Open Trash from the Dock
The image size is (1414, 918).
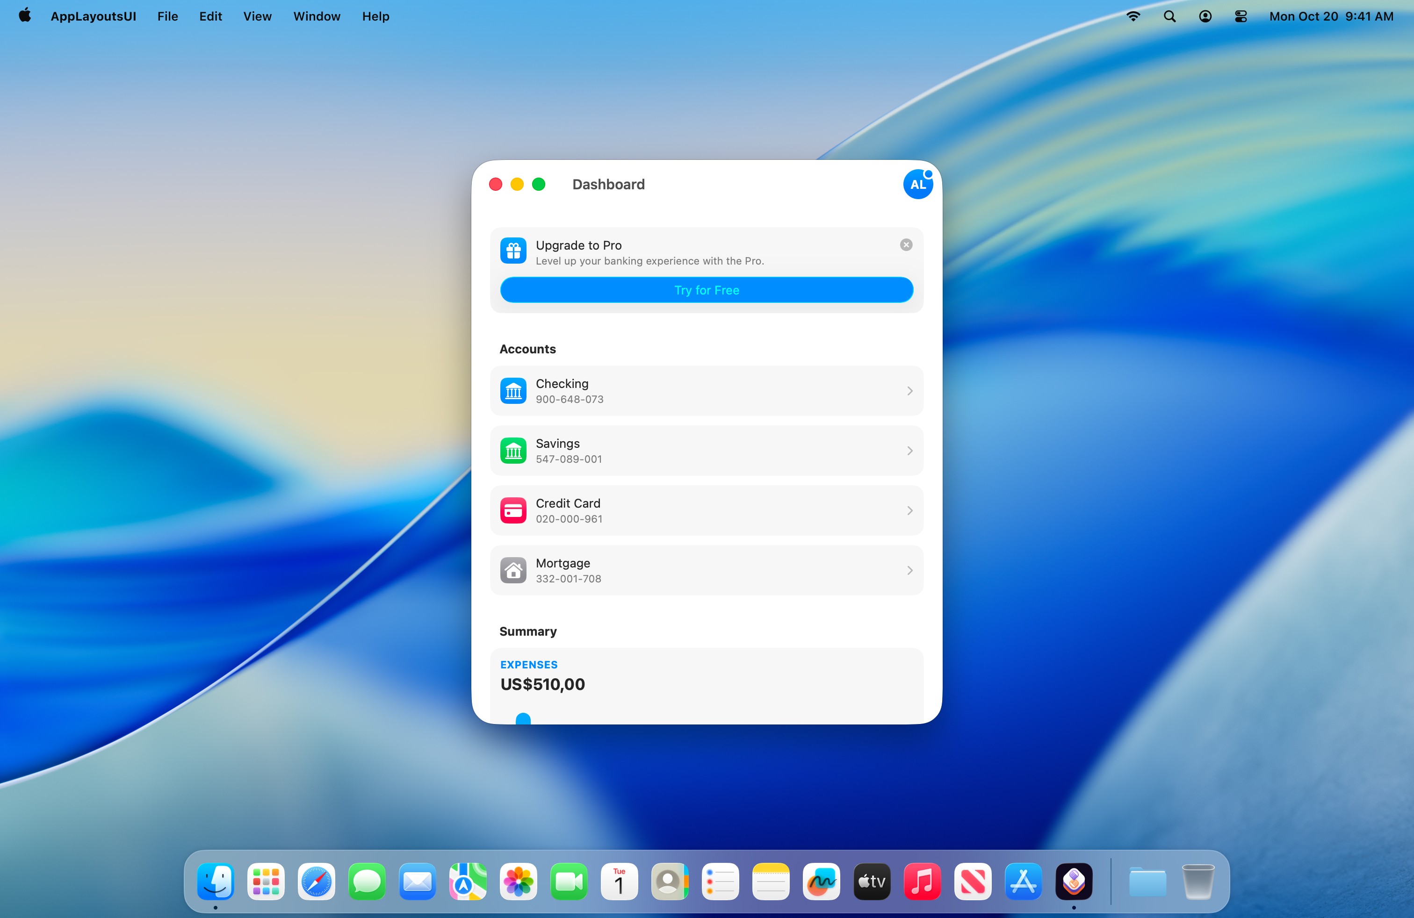tap(1198, 881)
